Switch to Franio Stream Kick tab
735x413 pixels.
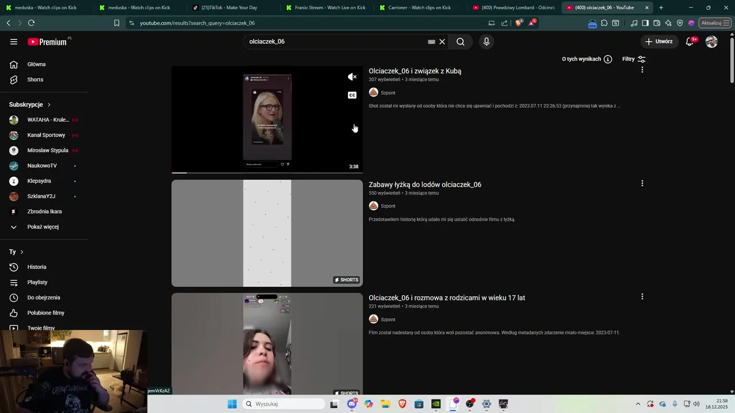coord(326,7)
